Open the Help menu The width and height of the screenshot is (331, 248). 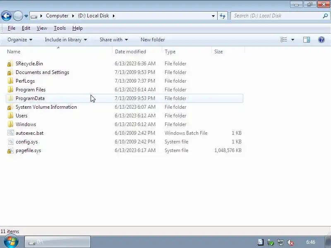(x=77, y=28)
